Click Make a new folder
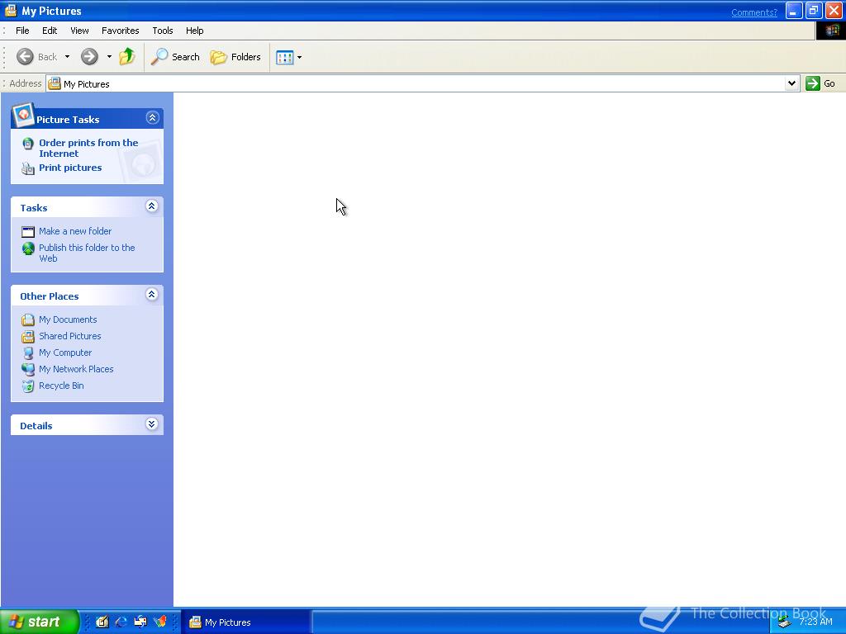846x634 pixels. click(x=75, y=231)
